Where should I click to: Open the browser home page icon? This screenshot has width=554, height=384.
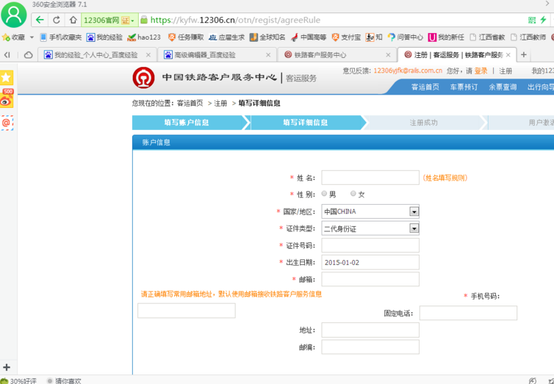[73, 20]
